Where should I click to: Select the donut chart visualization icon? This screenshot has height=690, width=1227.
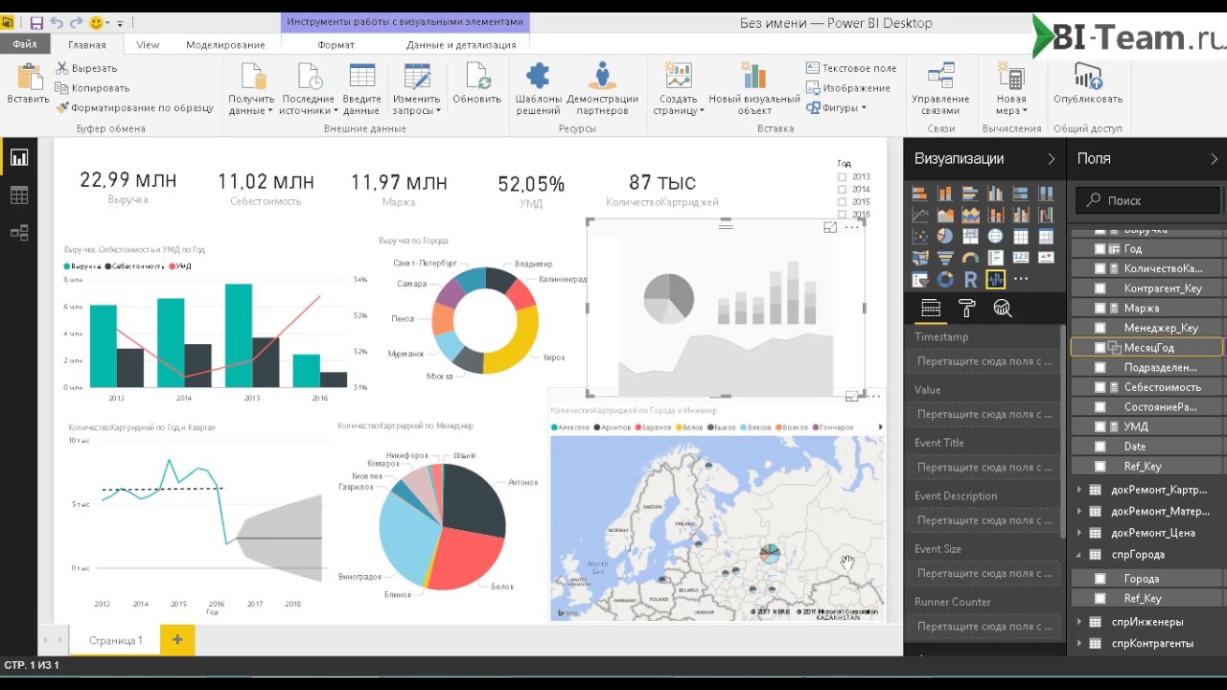pyautogui.click(x=945, y=280)
